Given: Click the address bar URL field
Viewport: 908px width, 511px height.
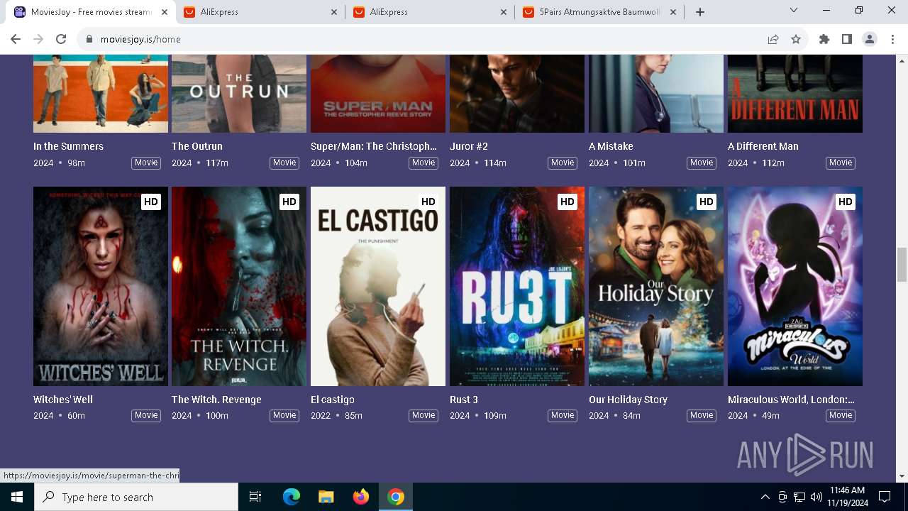Looking at the screenshot, I should point(426,39).
